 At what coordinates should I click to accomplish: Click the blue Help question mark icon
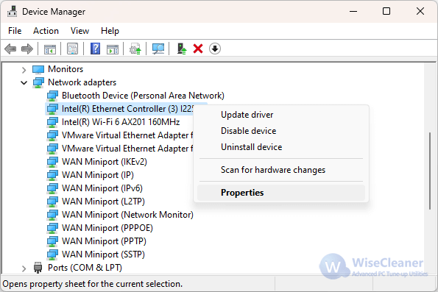(95, 49)
